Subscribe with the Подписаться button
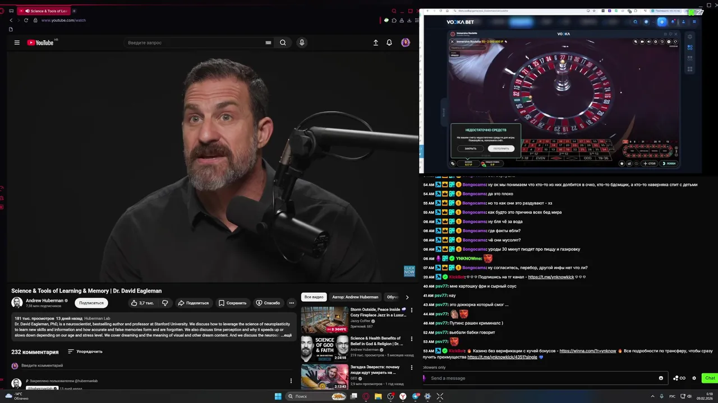 point(91,303)
